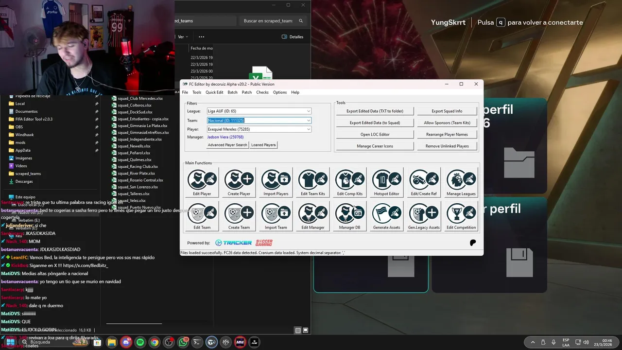Open the File menu in FC Editor
The image size is (622, 350).
coord(185,92)
